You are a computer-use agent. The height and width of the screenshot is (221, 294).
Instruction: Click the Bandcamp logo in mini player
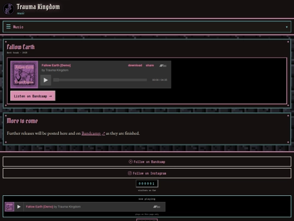point(157,207)
